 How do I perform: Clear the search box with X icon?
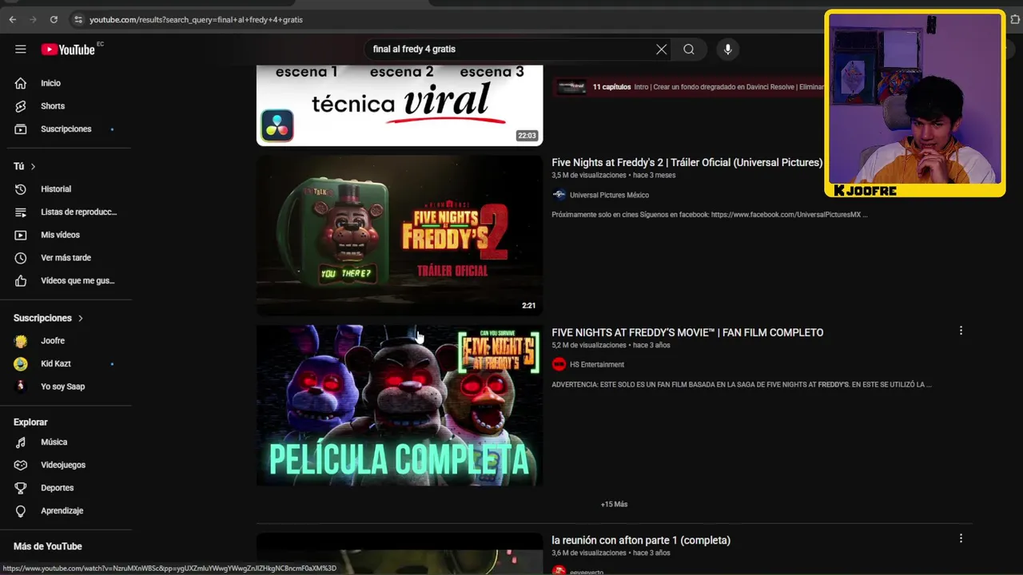pyautogui.click(x=661, y=50)
